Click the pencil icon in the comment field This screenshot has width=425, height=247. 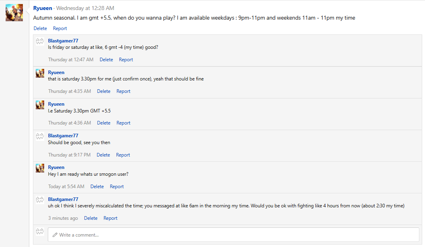[x=55, y=235]
